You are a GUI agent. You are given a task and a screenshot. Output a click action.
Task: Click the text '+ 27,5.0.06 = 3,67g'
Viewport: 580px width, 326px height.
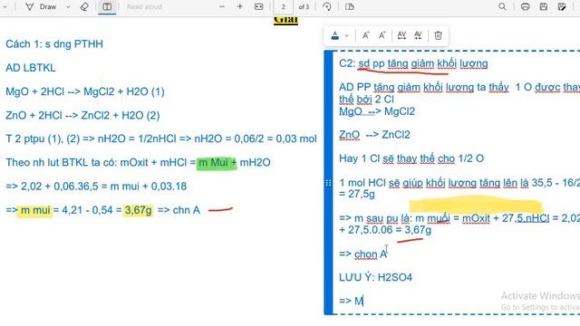click(x=385, y=230)
